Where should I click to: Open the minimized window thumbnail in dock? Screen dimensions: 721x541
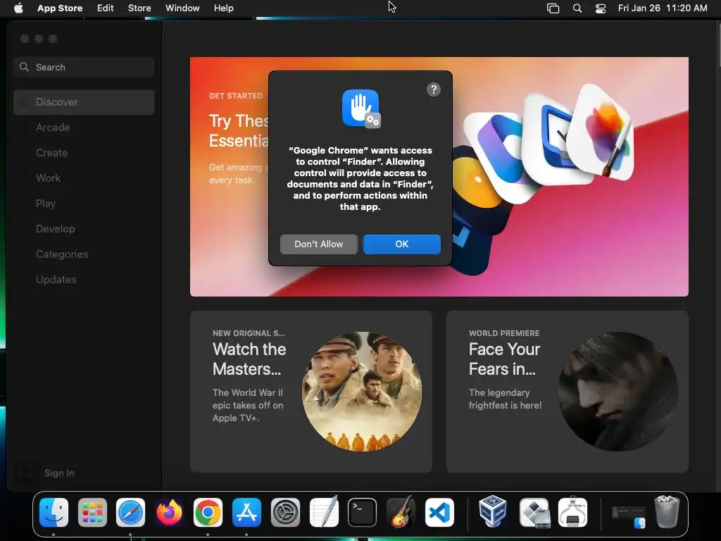629,516
